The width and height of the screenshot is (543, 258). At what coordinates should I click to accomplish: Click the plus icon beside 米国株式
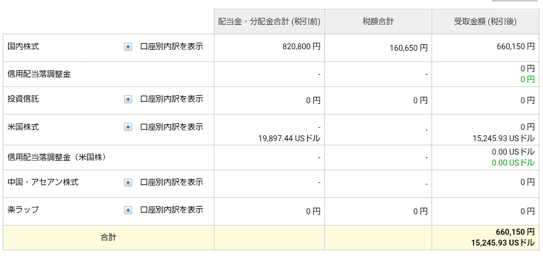click(x=128, y=127)
